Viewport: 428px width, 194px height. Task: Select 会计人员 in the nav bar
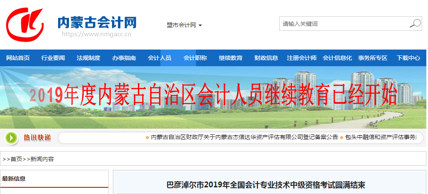pyautogui.click(x=160, y=58)
